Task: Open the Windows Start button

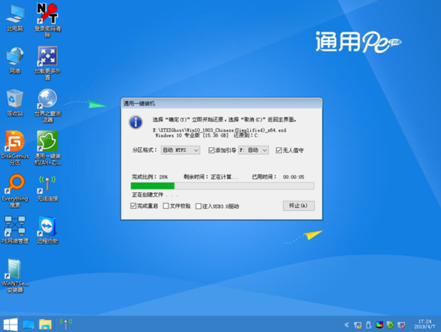Action: pyautogui.click(x=11, y=324)
